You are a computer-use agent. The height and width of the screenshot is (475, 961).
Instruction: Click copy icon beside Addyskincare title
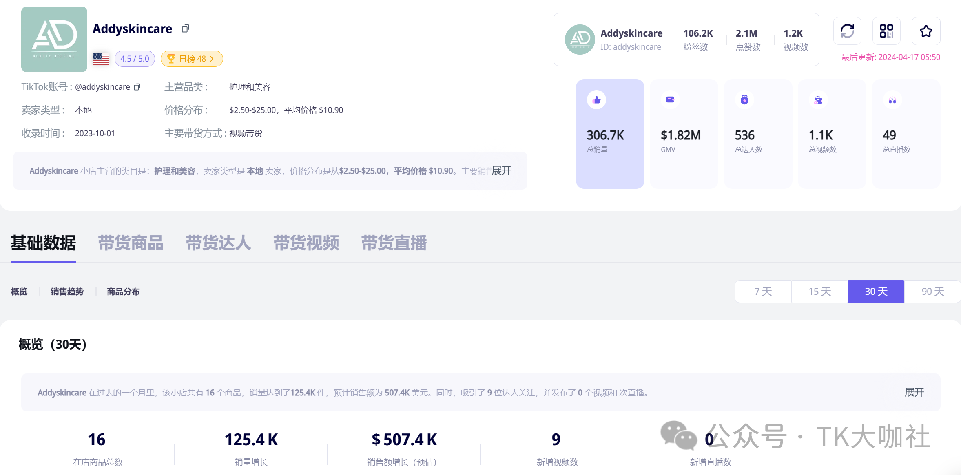[186, 29]
